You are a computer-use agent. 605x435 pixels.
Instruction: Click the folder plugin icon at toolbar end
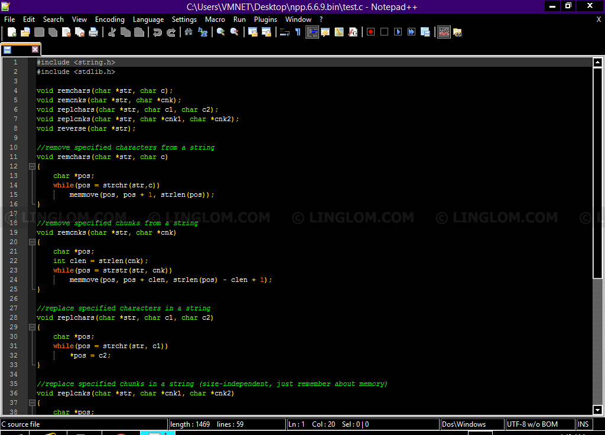click(x=458, y=33)
